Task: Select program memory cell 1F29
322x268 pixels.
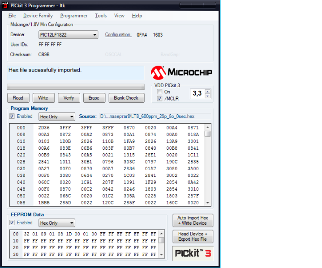Action: click(x=150, y=182)
